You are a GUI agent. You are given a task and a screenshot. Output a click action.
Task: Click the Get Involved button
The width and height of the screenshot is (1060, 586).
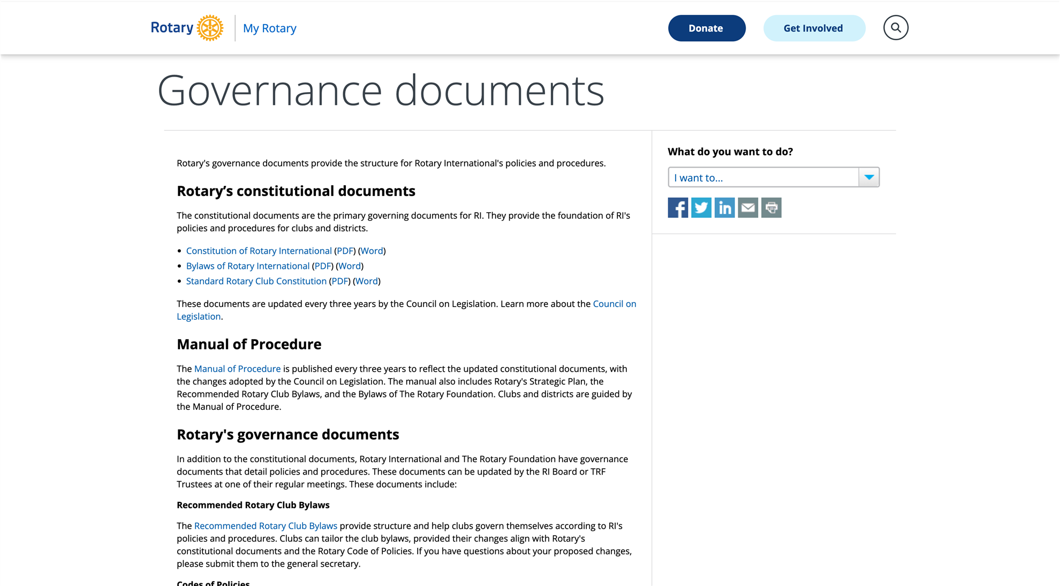click(x=814, y=28)
